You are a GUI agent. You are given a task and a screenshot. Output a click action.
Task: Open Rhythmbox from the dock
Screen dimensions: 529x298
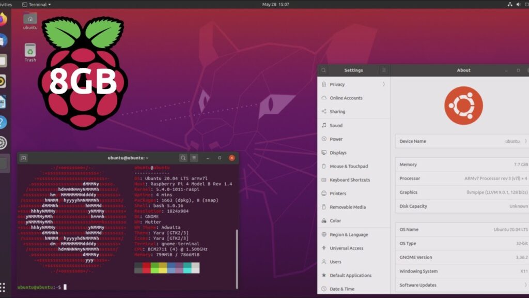(x=3, y=81)
